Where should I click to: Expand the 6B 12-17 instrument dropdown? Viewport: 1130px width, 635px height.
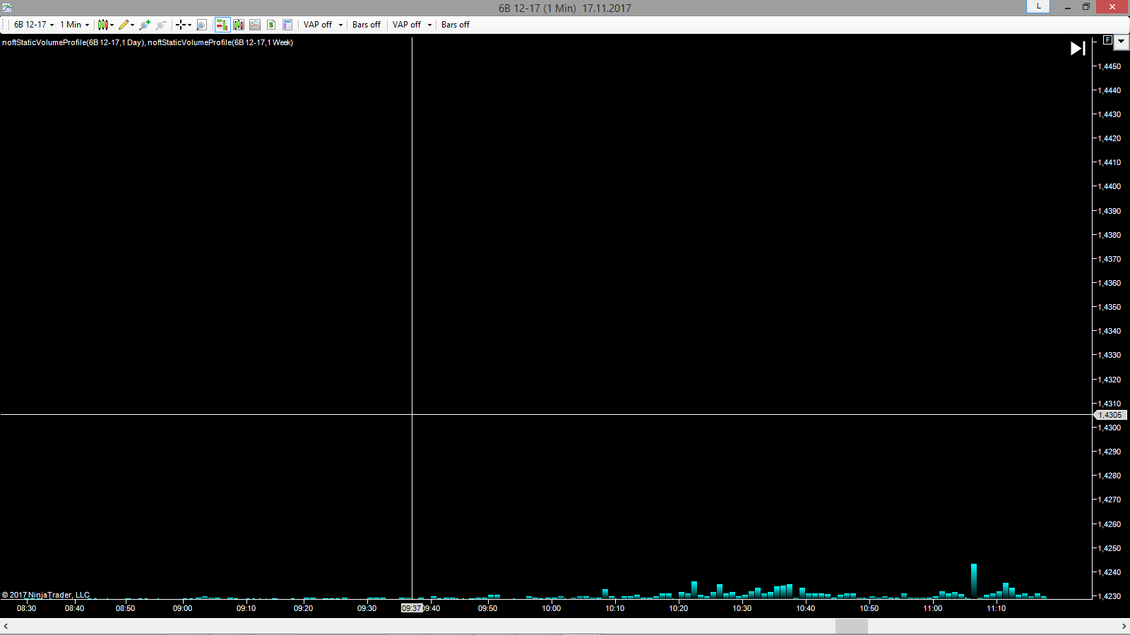tap(33, 25)
